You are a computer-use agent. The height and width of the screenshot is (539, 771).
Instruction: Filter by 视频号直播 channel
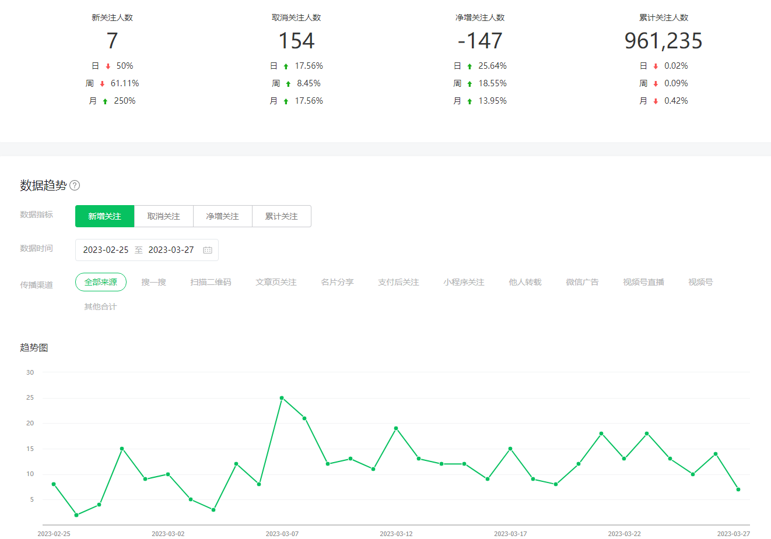point(643,282)
